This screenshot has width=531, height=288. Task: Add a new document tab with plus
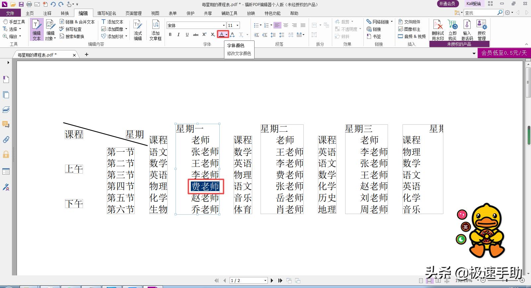[x=87, y=54]
